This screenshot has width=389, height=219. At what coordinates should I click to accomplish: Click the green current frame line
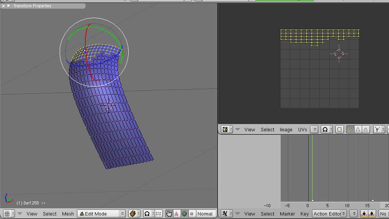tap(312, 168)
